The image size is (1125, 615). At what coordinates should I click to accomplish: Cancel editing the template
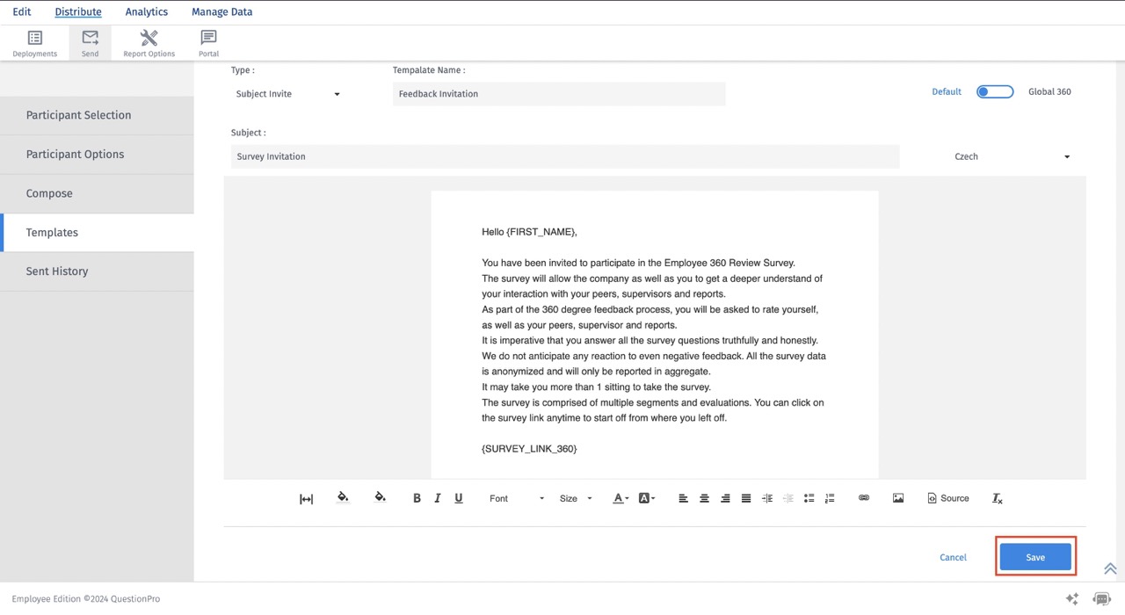(x=953, y=557)
